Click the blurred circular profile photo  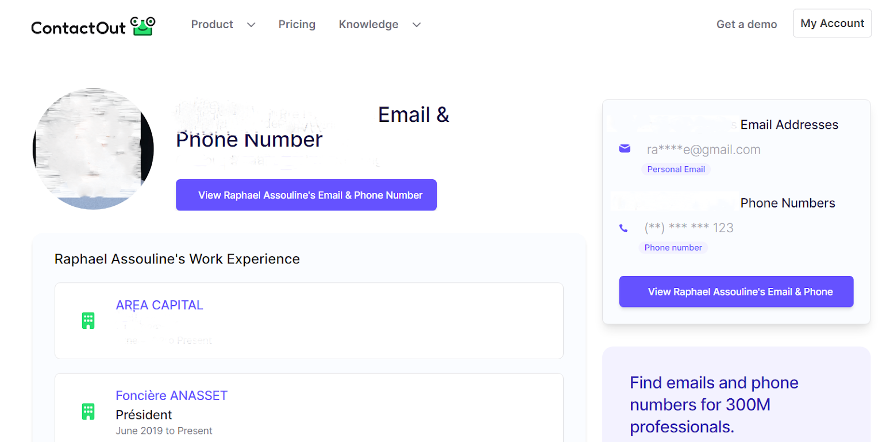tap(93, 149)
